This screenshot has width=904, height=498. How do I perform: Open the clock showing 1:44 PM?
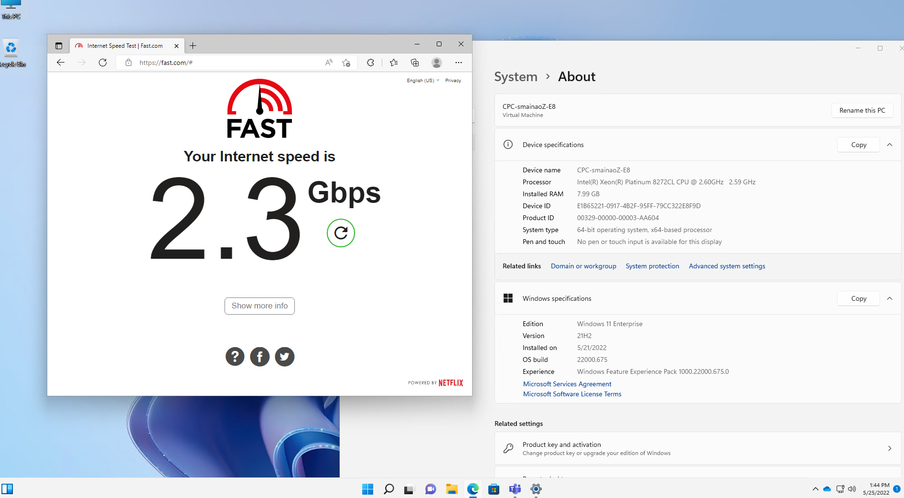coord(876,489)
